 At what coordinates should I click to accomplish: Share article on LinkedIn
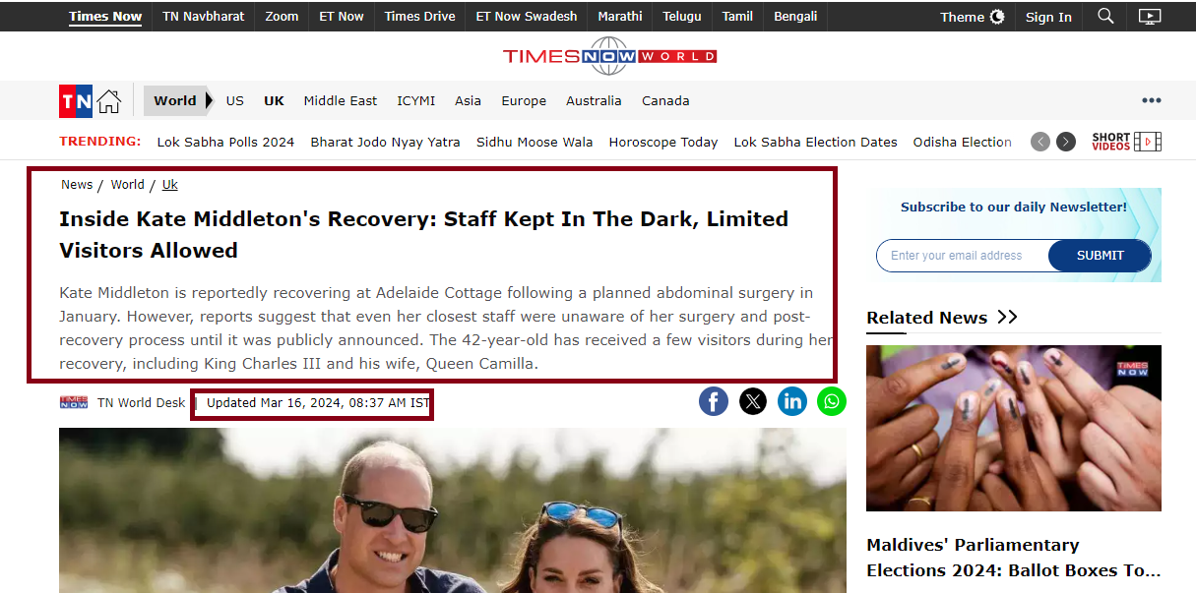pyautogui.click(x=792, y=401)
